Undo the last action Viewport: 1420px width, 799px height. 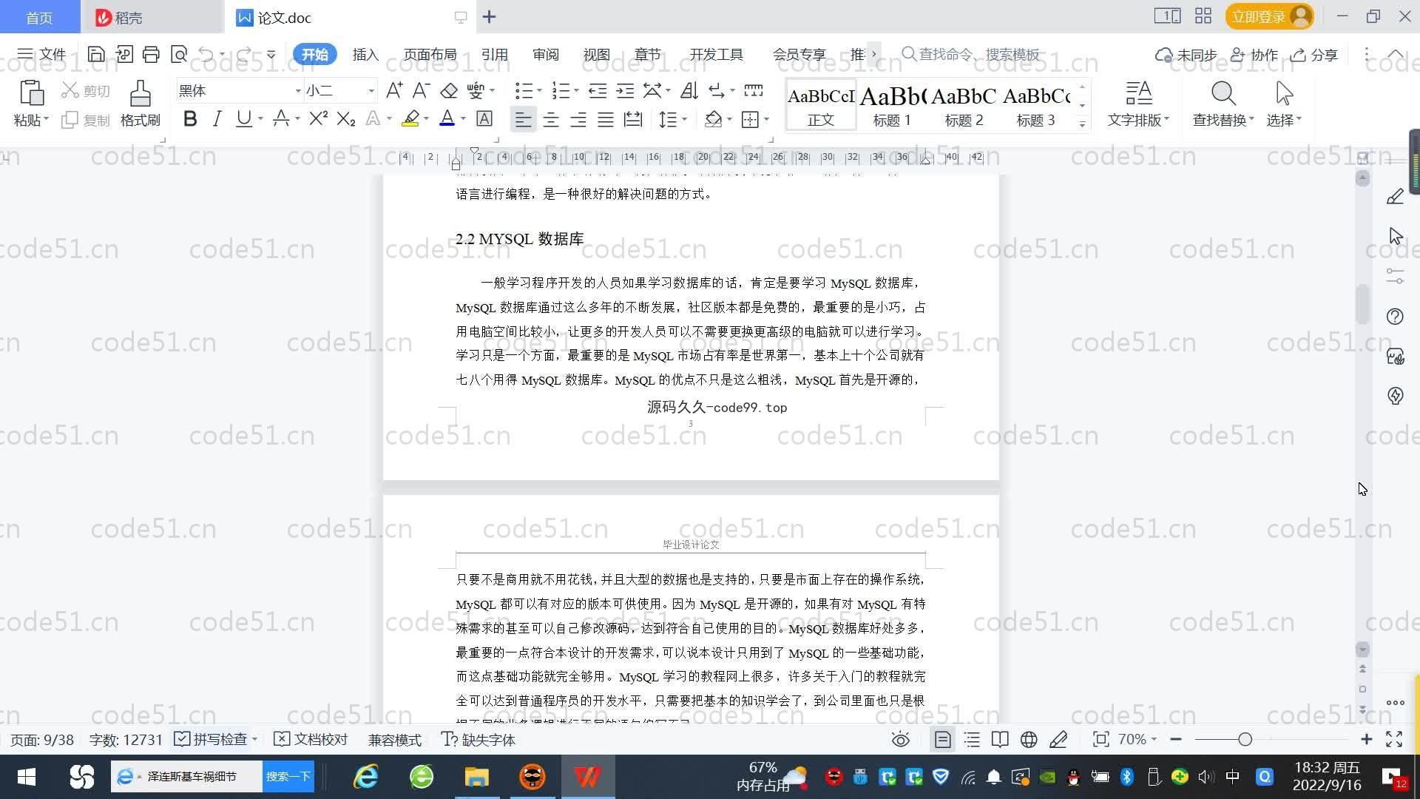coord(206,54)
